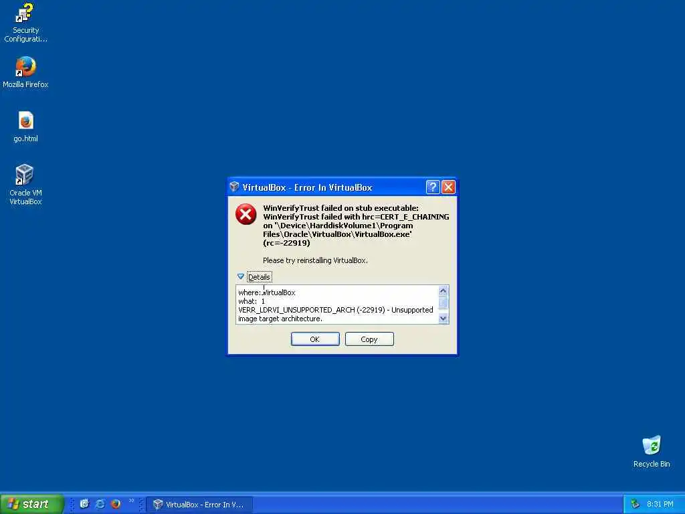The image size is (685, 514).
Task: Click the details text area
Action: (337, 305)
